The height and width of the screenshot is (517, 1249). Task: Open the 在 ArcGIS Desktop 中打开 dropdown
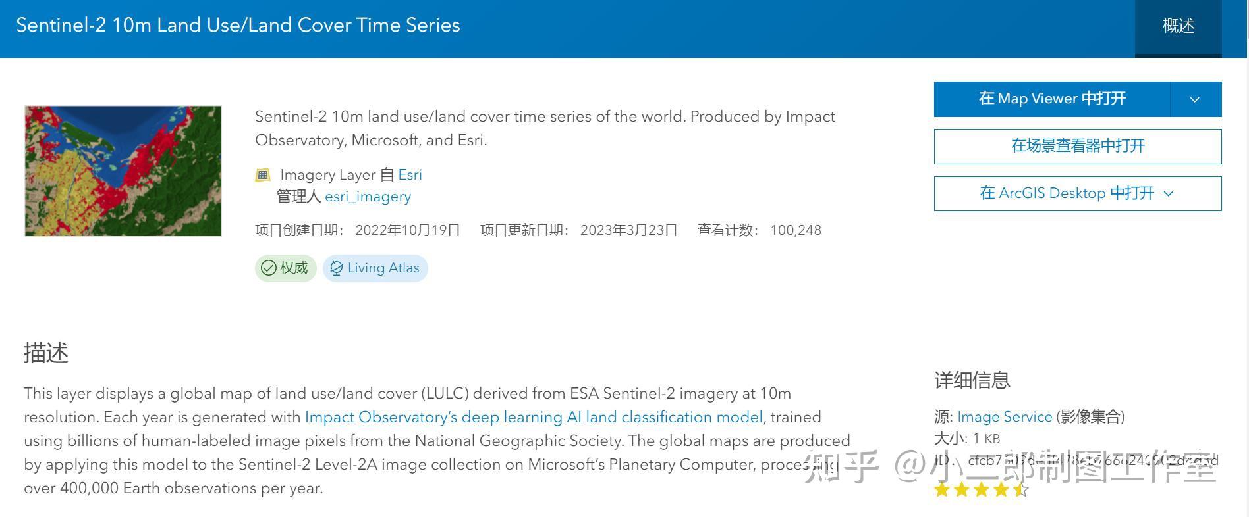(1077, 193)
